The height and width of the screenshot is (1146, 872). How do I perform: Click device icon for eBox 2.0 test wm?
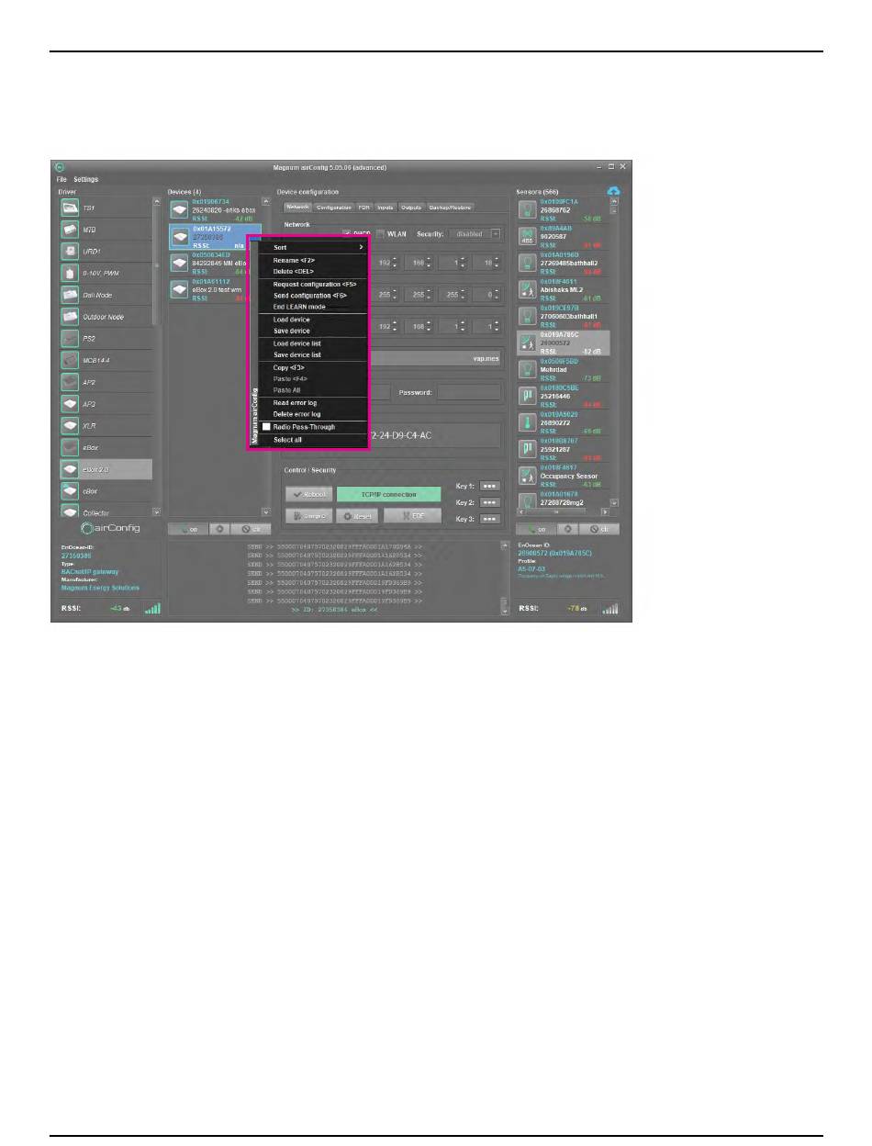[x=180, y=289]
